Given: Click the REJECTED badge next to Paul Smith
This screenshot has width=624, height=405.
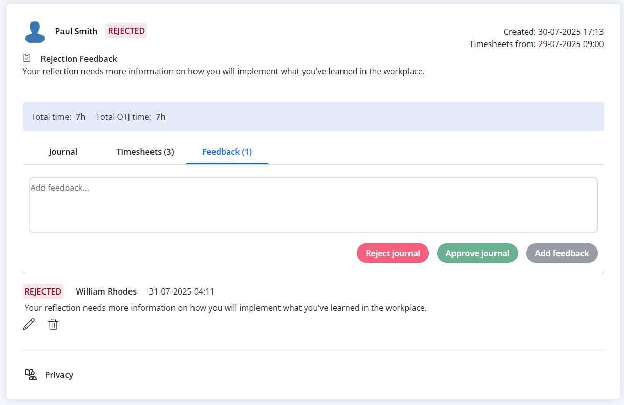Looking at the screenshot, I should [126, 31].
